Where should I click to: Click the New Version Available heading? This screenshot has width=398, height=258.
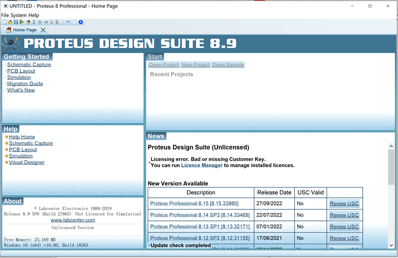pyautogui.click(x=178, y=184)
